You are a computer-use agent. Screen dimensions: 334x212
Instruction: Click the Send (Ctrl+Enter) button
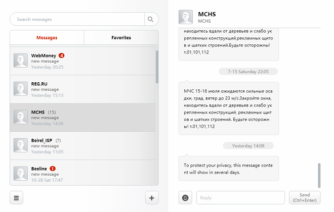pyautogui.click(x=305, y=197)
